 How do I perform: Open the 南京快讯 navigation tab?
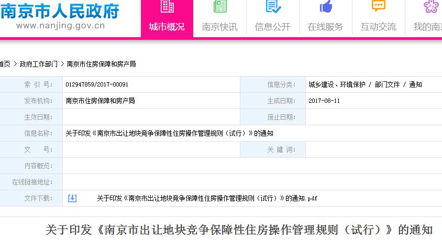(x=219, y=18)
